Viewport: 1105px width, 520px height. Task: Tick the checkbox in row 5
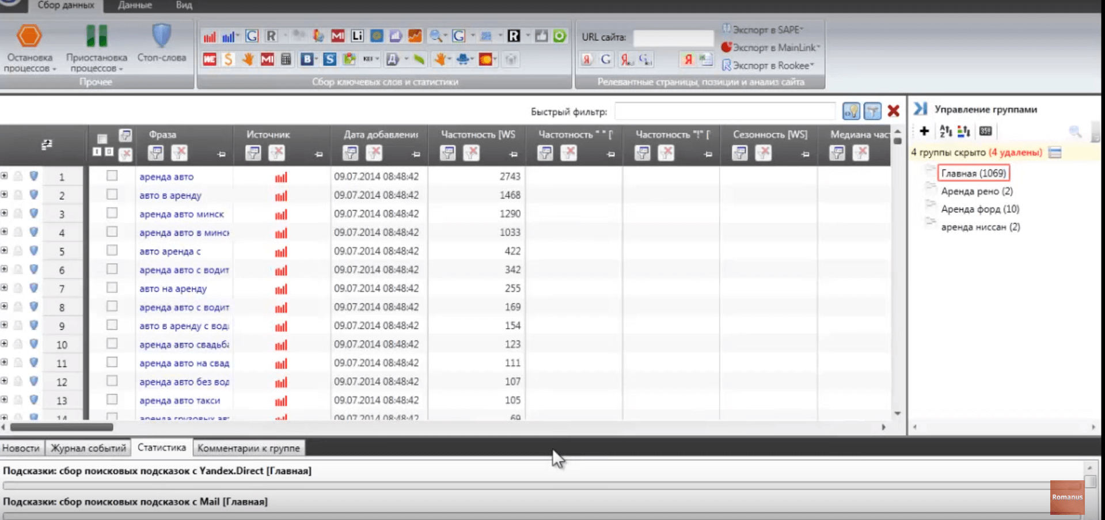click(112, 250)
